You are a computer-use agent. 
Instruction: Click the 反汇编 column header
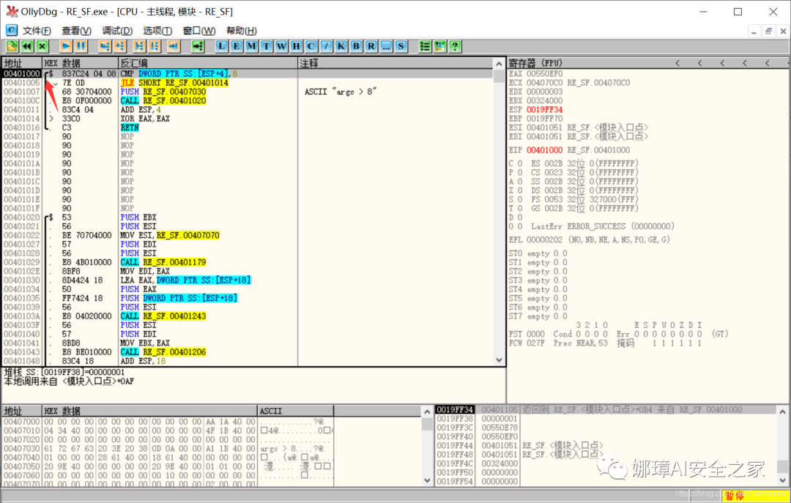208,63
